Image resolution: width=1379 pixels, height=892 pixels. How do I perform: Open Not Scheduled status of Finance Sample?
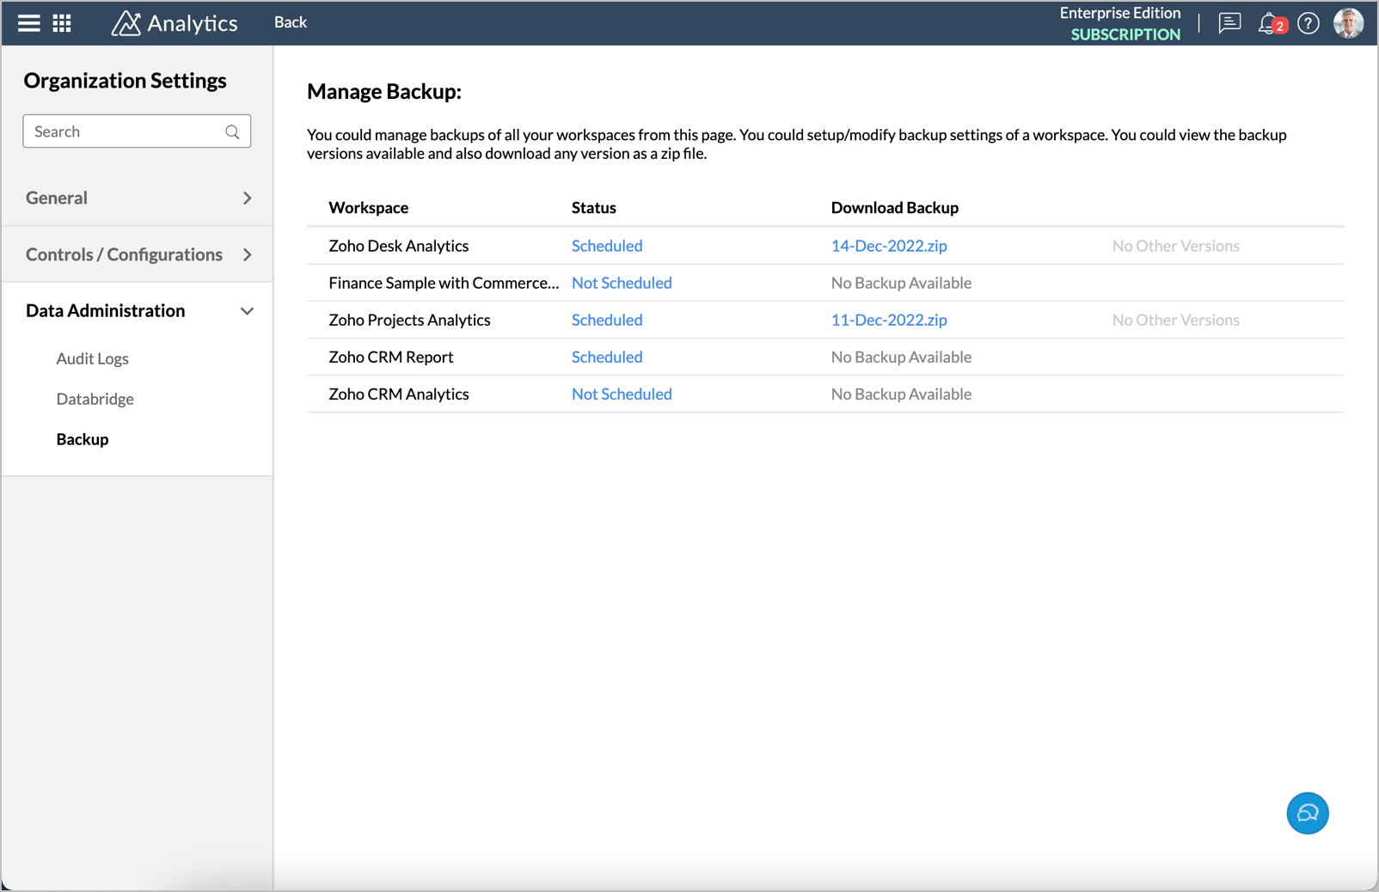coord(622,283)
